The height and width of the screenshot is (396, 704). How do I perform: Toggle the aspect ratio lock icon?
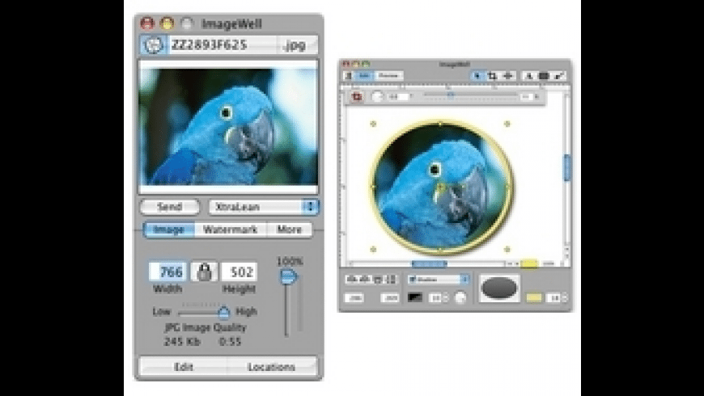click(x=204, y=272)
